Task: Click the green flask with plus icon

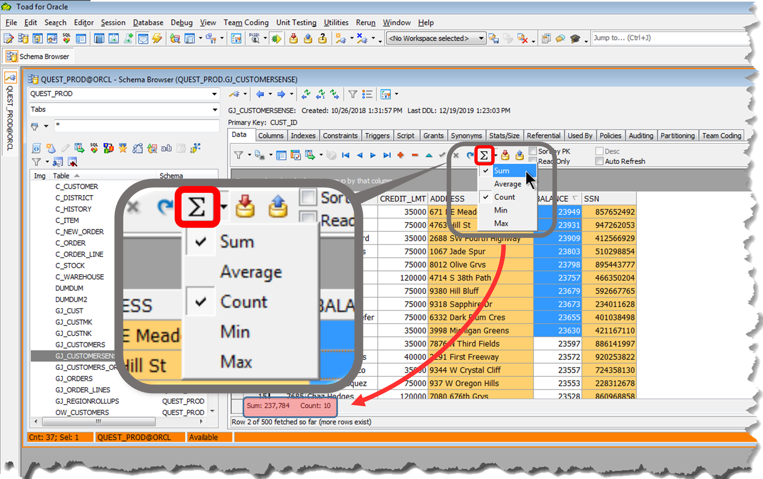Action: (128, 39)
